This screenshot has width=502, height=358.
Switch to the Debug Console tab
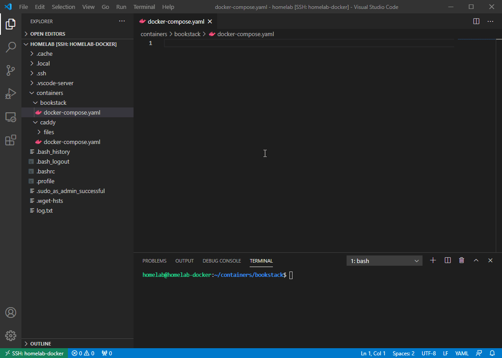point(222,261)
